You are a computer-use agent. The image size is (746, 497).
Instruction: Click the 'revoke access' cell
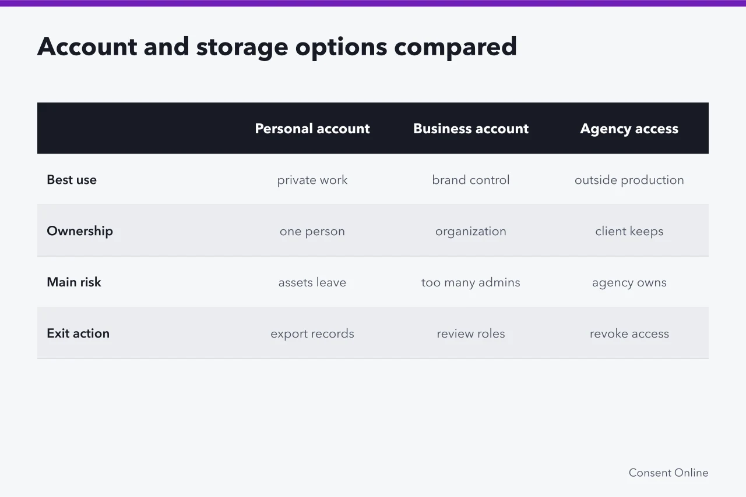[x=629, y=333]
